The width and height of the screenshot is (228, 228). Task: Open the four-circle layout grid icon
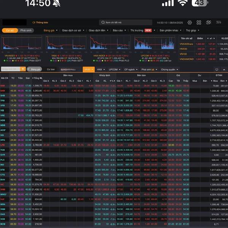[199, 22]
